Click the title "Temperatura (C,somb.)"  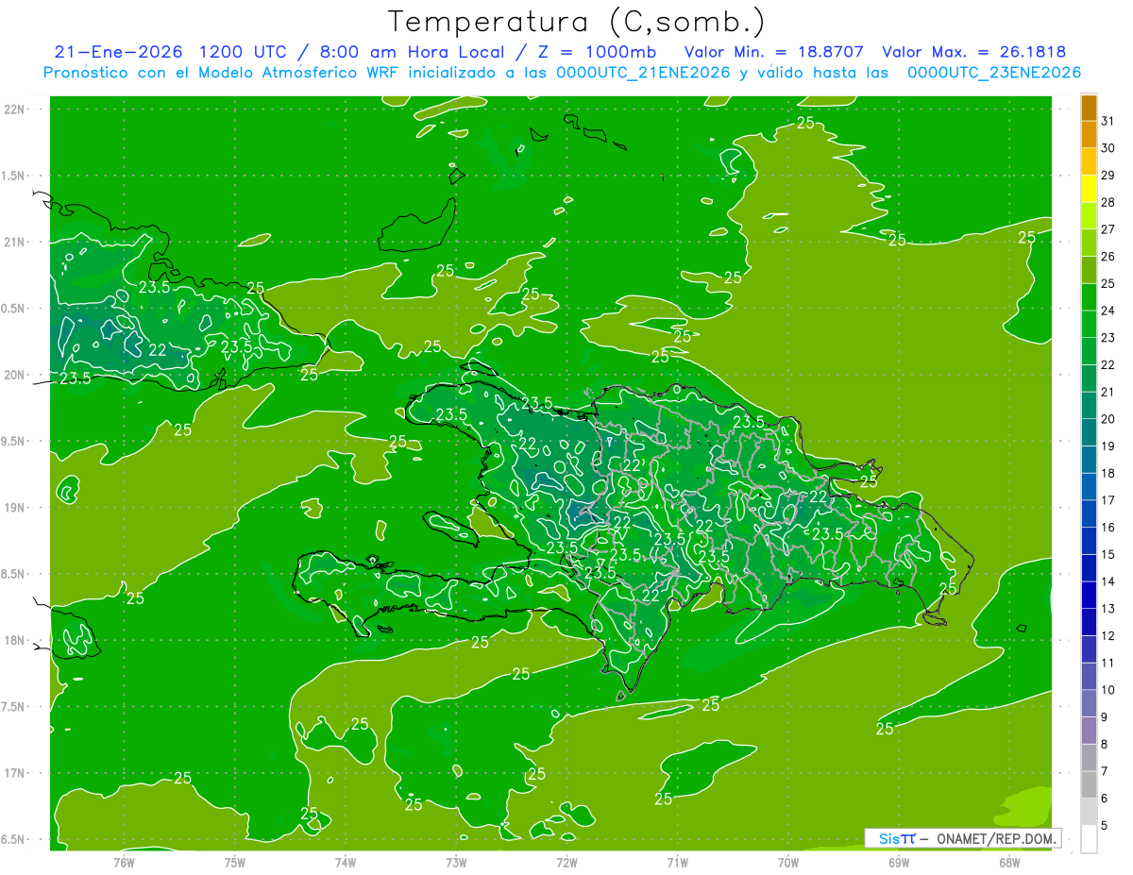(577, 22)
